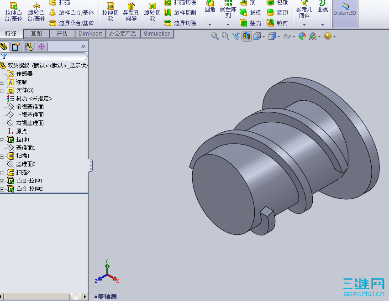389x301 pixels.
Task: Open the View Orientation icon
Action: tap(257, 36)
